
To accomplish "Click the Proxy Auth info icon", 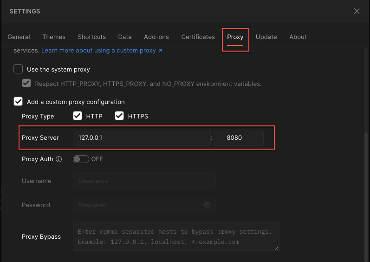I will click(x=59, y=159).
